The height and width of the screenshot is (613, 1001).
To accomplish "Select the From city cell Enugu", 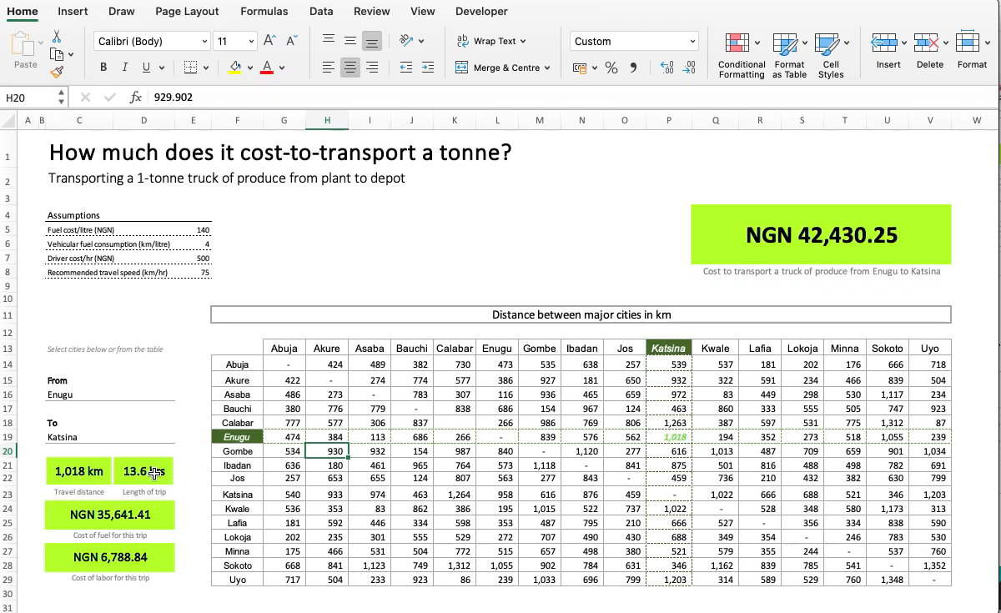I will (111, 394).
